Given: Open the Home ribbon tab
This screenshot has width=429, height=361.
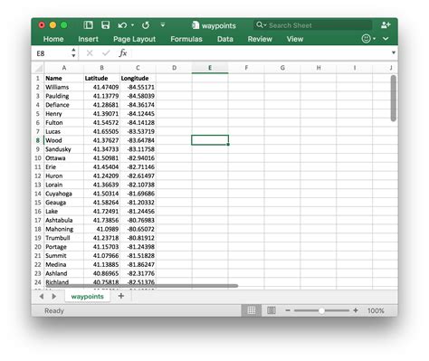Looking at the screenshot, I should 53,39.
